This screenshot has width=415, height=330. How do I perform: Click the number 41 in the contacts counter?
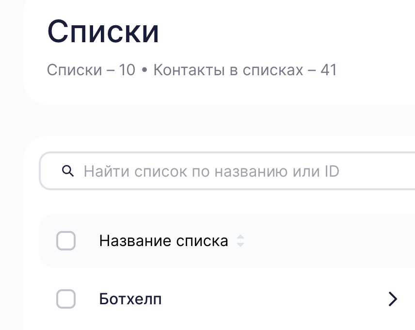coord(328,70)
